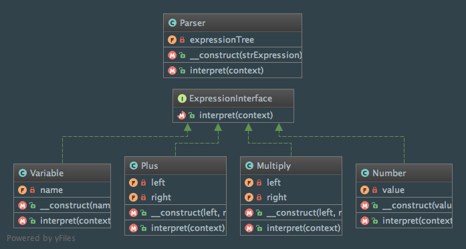Viewport: 466px width, 249px height.
Task: Select the right field in Multiply
Action: coord(291,197)
